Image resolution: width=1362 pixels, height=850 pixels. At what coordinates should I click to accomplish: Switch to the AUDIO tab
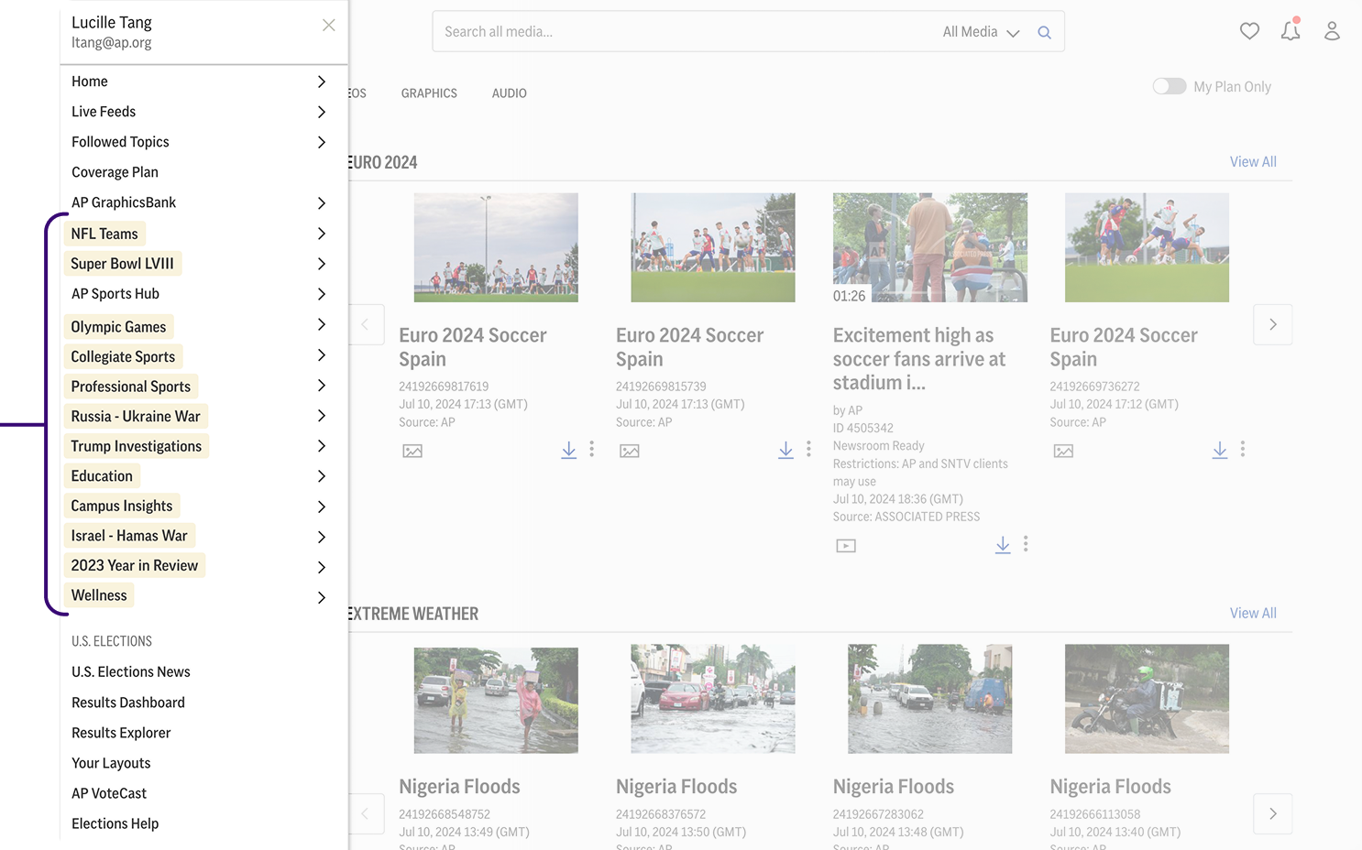pyautogui.click(x=510, y=93)
